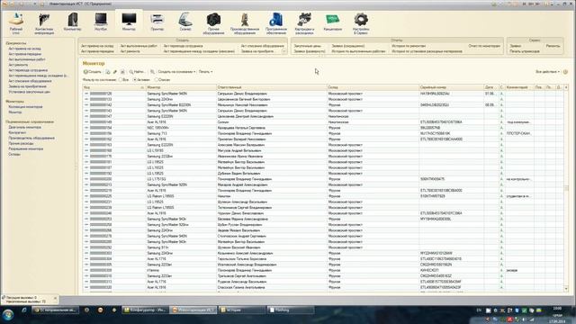This screenshot has width=576, height=324.
Task: Click the list scrollbar up arrow
Action: [566, 87]
